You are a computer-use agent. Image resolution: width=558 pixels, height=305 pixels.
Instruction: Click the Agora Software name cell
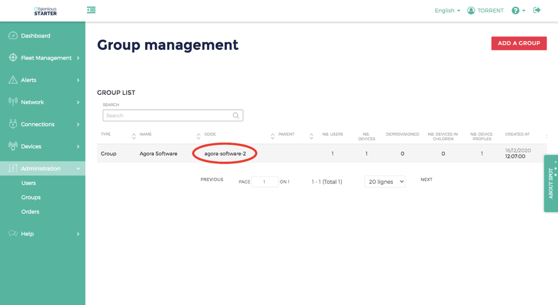pyautogui.click(x=158, y=154)
